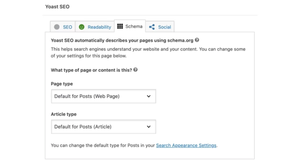This screenshot has width=297, height=167.
Task: Open the Social tab
Action: [160, 27]
